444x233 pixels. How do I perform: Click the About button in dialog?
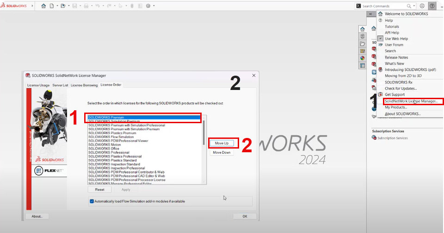37,216
